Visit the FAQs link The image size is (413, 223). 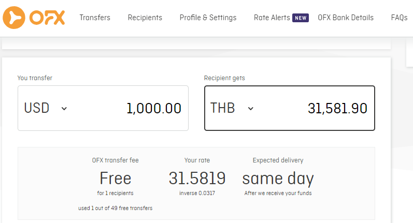pyautogui.click(x=399, y=18)
